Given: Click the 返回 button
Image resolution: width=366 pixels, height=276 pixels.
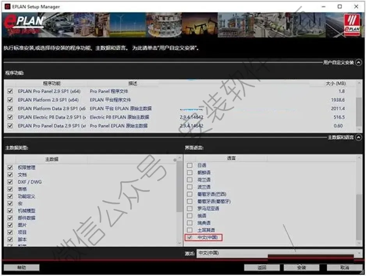Looking at the screenshot, I should pos(262,267).
